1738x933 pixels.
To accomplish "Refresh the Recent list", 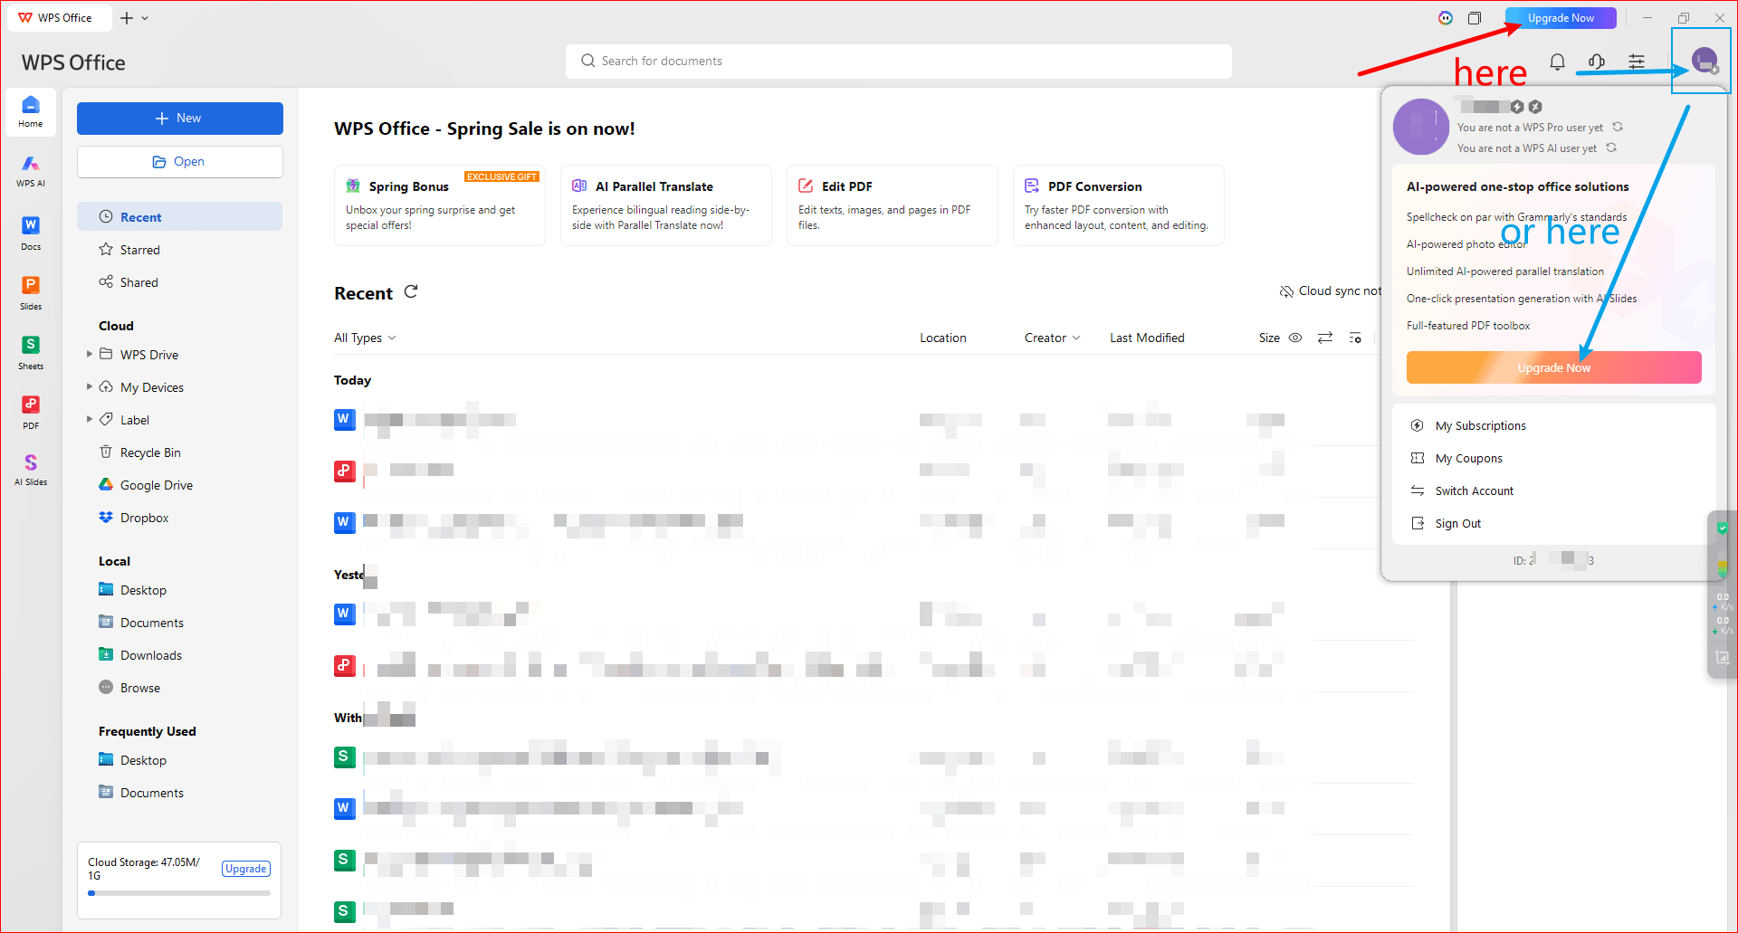I will pyautogui.click(x=411, y=291).
